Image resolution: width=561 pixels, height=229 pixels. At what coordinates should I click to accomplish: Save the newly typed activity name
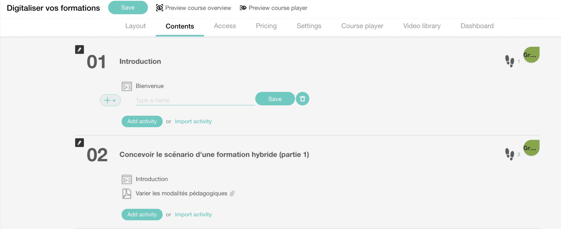(x=275, y=99)
